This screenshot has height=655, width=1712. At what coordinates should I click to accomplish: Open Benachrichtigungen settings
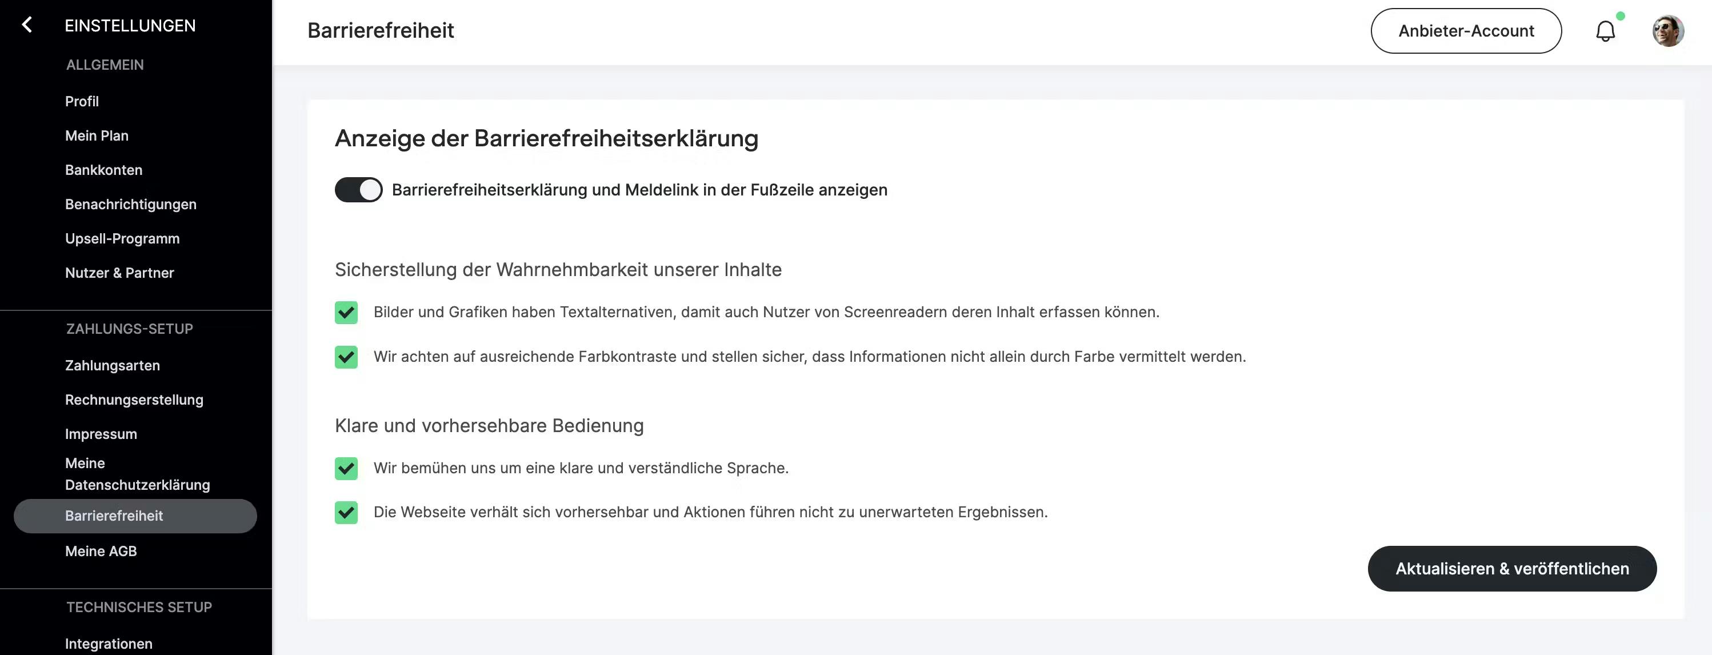(x=131, y=204)
